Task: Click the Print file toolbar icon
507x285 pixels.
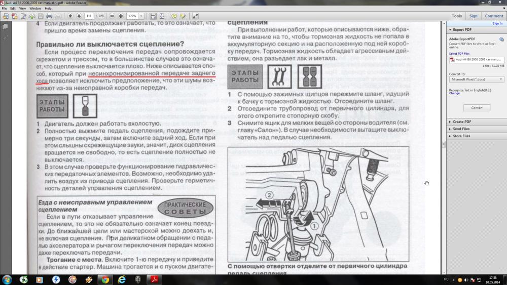Action: point(50,16)
